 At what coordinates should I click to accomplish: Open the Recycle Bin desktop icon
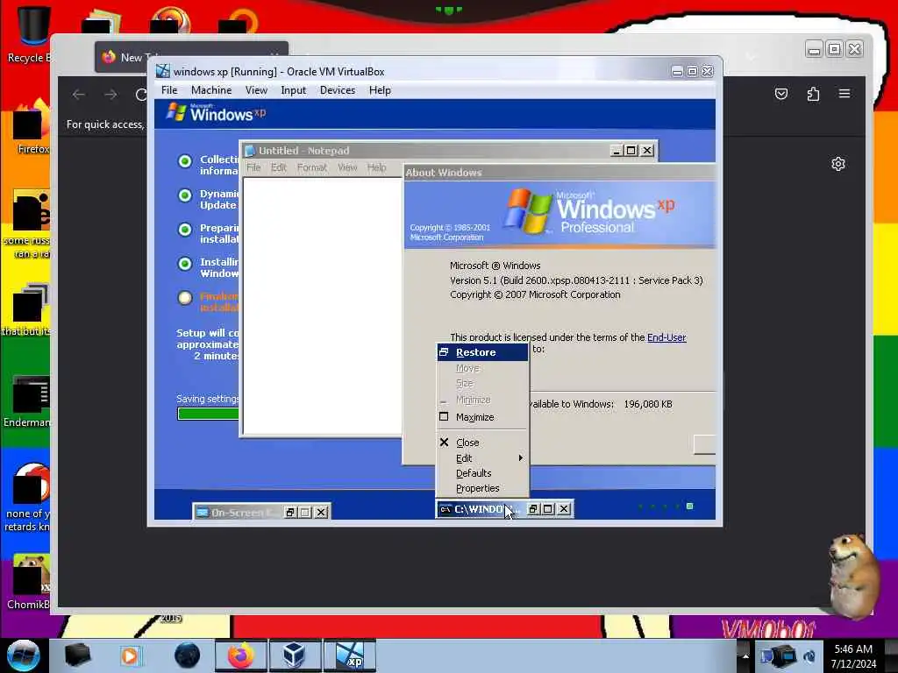click(30, 33)
